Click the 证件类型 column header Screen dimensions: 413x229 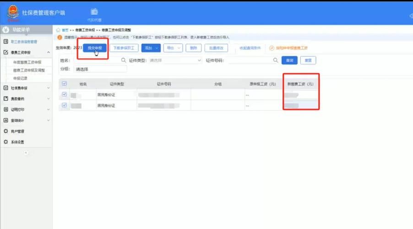point(117,84)
